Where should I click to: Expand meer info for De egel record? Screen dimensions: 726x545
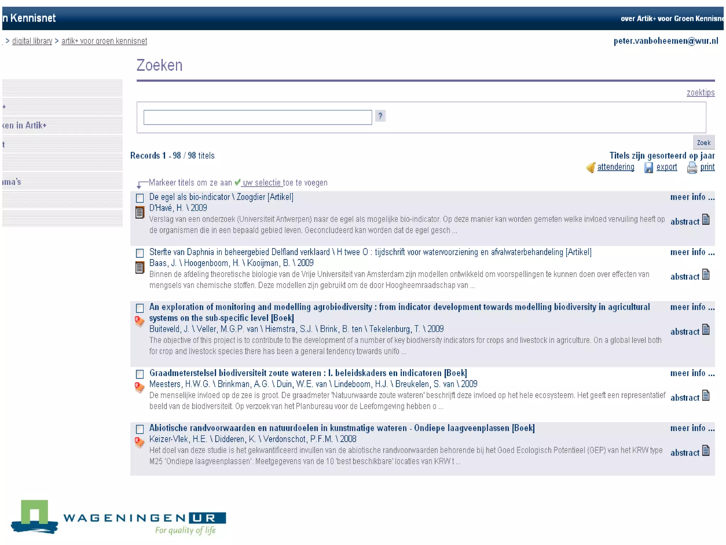692,197
